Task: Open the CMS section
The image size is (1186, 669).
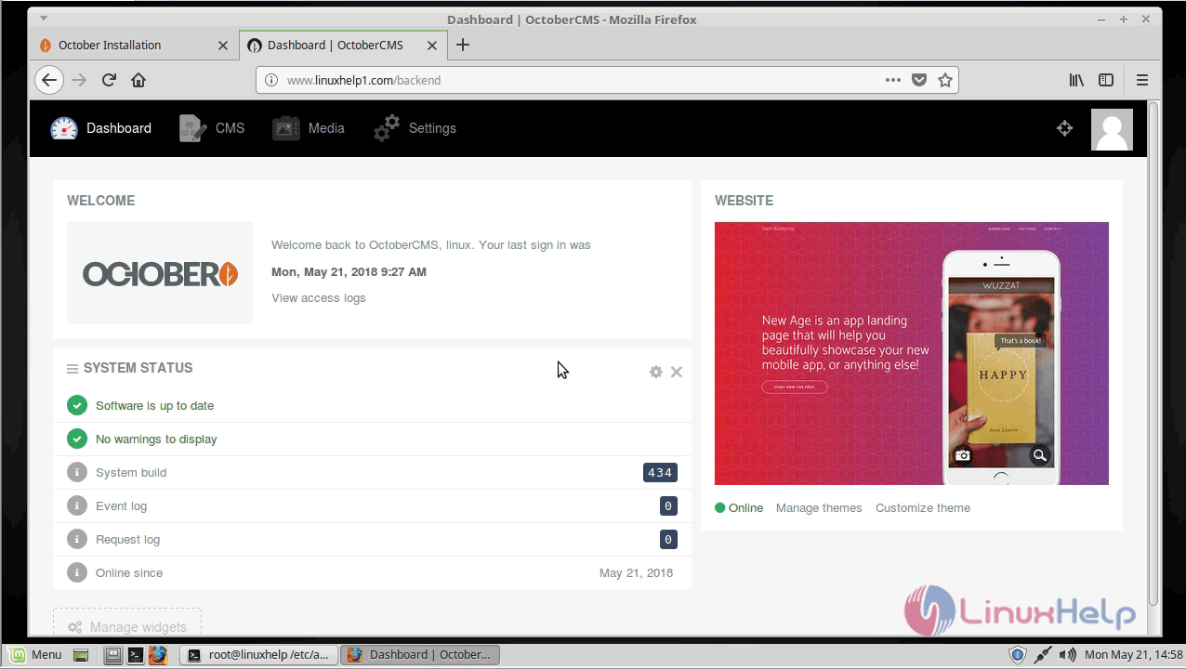Action: (212, 128)
